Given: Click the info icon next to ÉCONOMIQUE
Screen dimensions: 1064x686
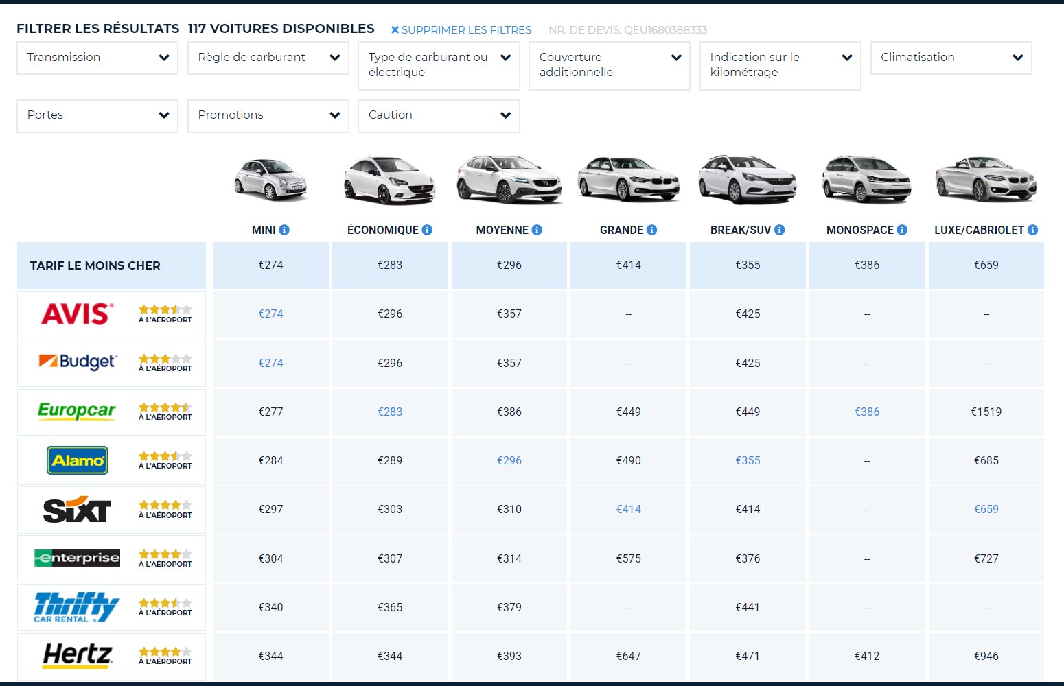Looking at the screenshot, I should (x=427, y=230).
